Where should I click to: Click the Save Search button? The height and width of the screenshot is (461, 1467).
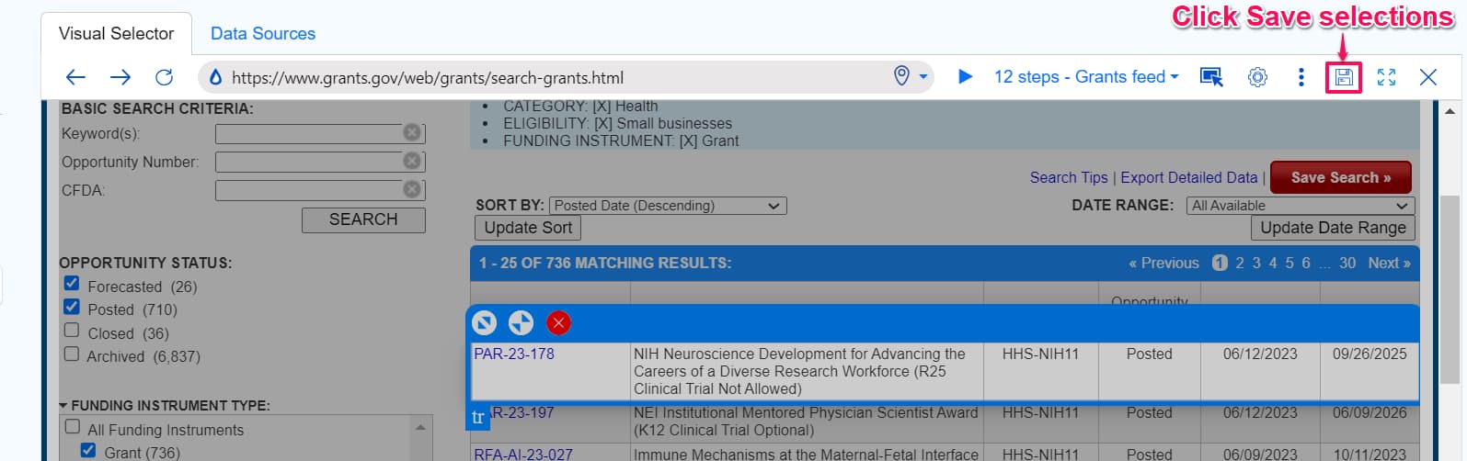click(x=1340, y=177)
